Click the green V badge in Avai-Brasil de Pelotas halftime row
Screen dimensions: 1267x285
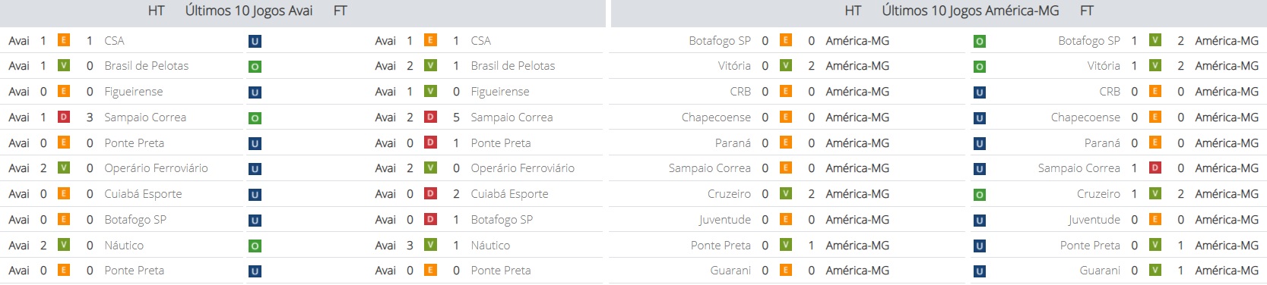pyautogui.click(x=64, y=66)
